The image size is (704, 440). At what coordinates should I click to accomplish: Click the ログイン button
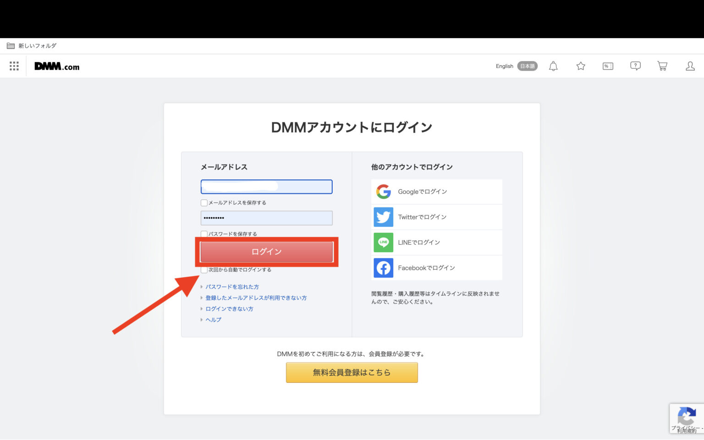[x=266, y=251]
